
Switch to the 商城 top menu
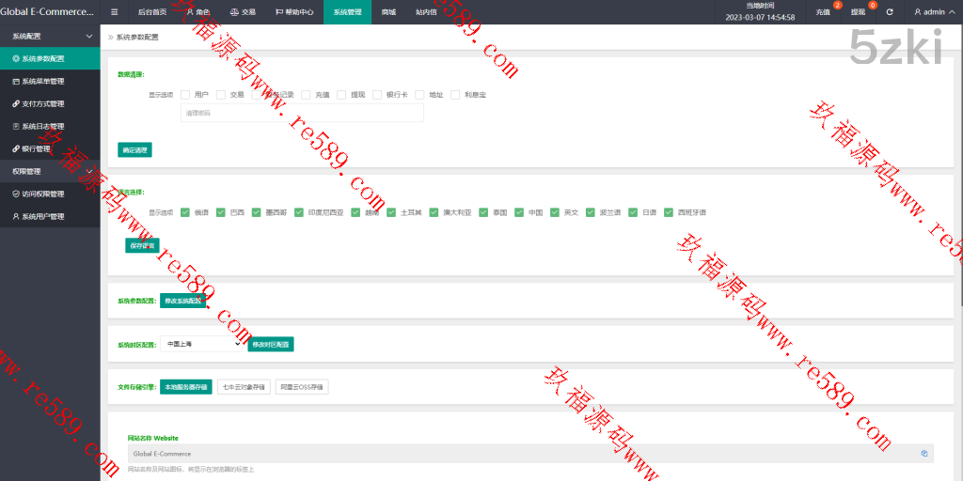pyautogui.click(x=388, y=12)
